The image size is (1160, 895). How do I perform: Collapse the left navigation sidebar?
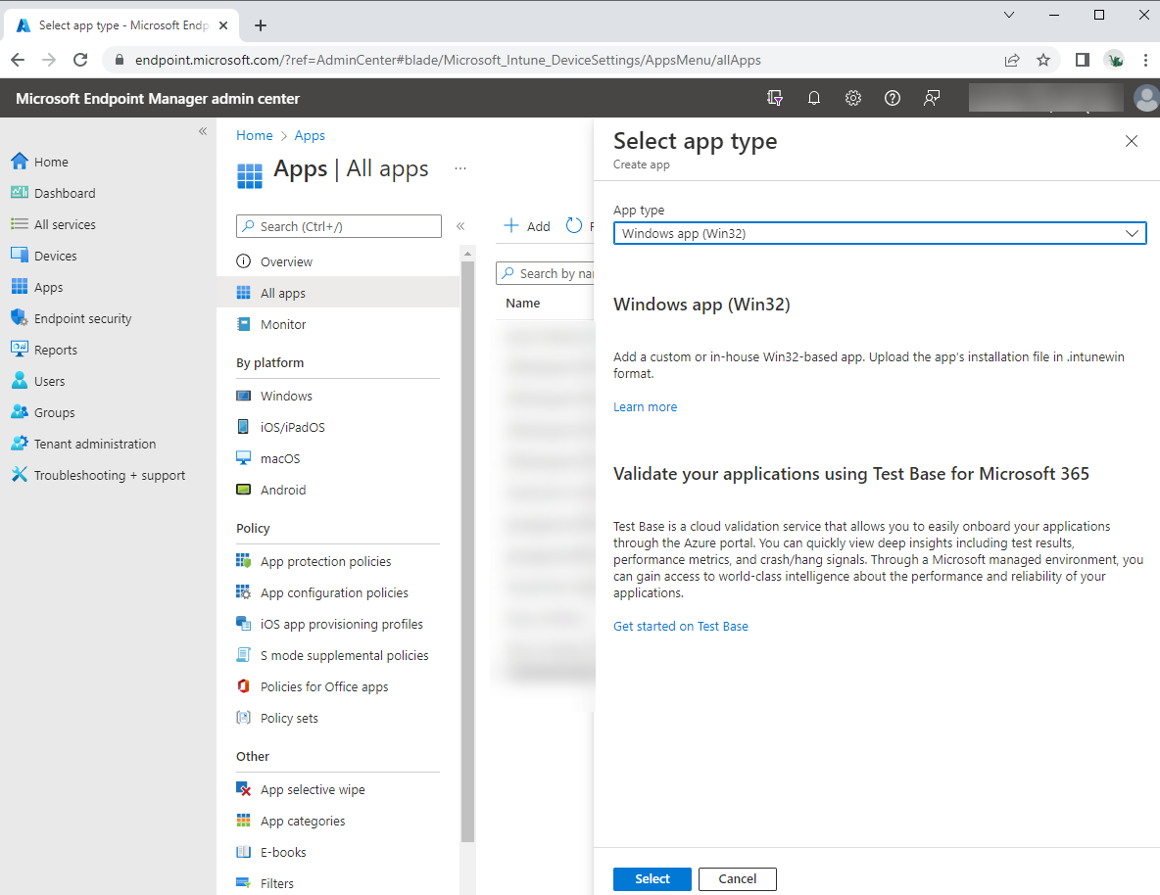click(203, 131)
